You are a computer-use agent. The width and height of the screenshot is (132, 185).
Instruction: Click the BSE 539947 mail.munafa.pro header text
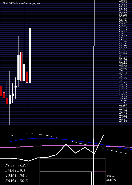[x=21, y=3]
